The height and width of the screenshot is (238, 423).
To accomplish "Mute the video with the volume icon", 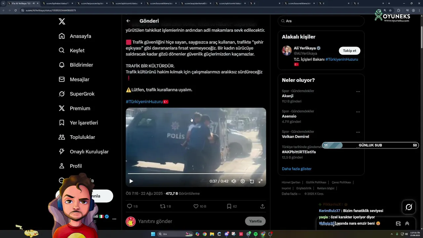I will 234,181.
